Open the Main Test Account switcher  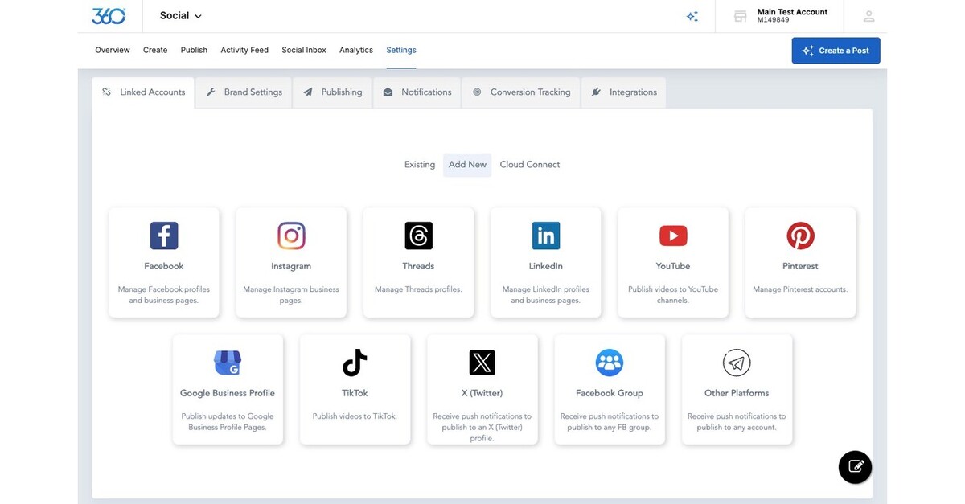pyautogui.click(x=780, y=16)
